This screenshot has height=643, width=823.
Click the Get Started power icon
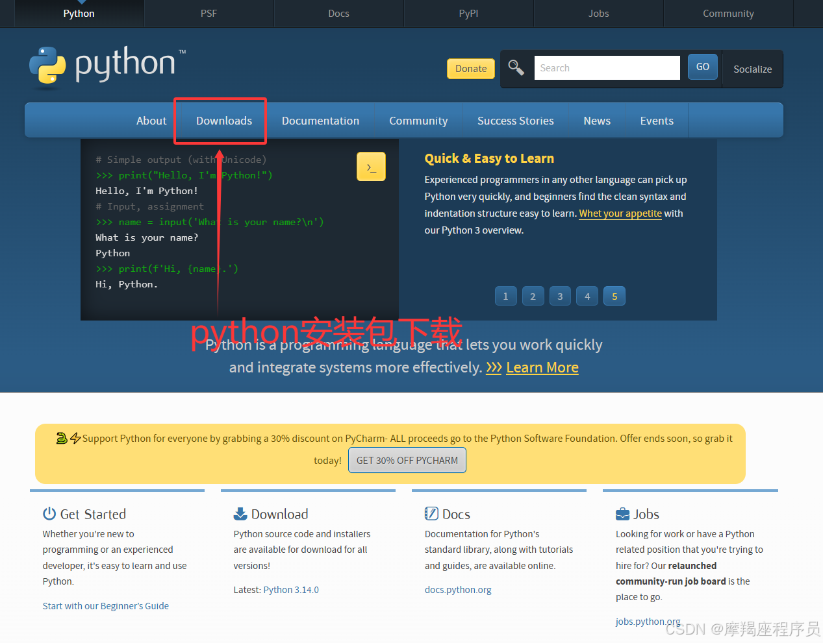pos(49,514)
